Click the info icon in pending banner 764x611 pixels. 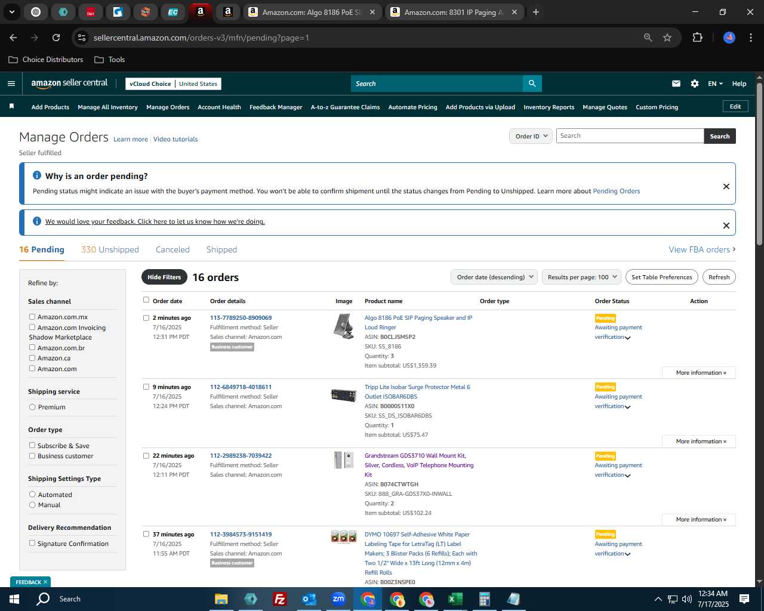pyautogui.click(x=37, y=175)
